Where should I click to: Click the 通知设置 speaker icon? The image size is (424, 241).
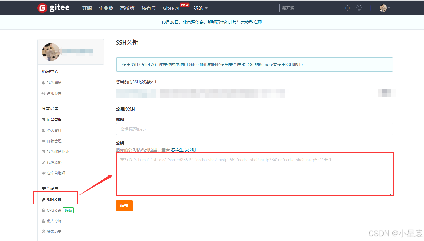(x=44, y=93)
